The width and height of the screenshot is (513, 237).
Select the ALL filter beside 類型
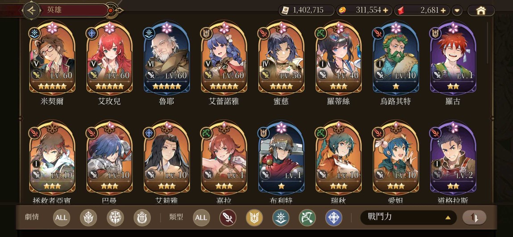[x=201, y=218]
